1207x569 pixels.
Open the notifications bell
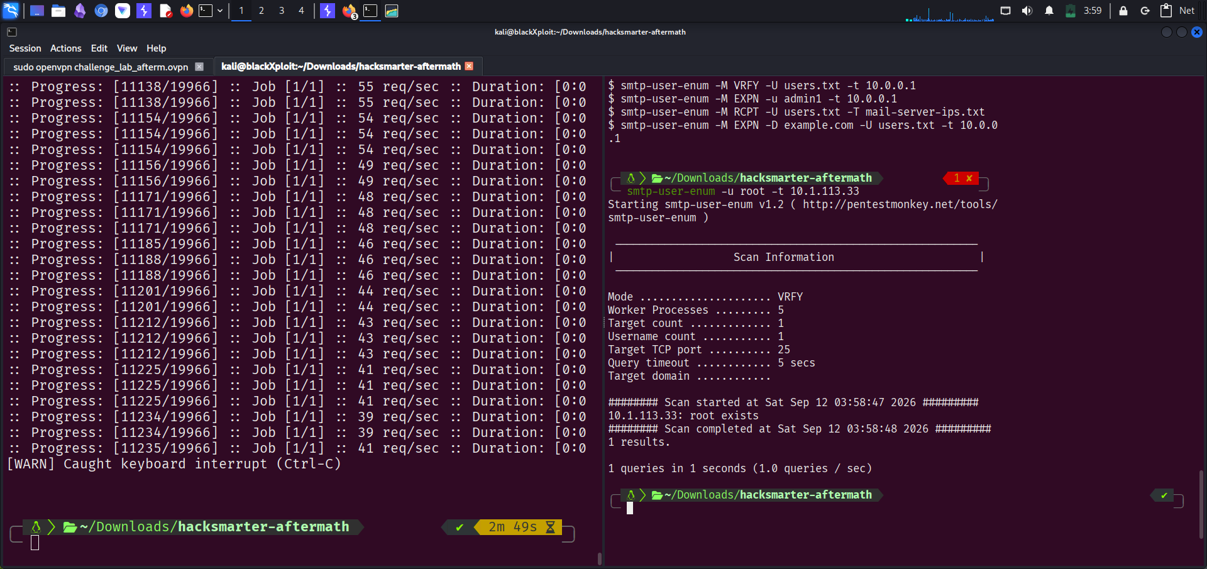tap(1049, 11)
